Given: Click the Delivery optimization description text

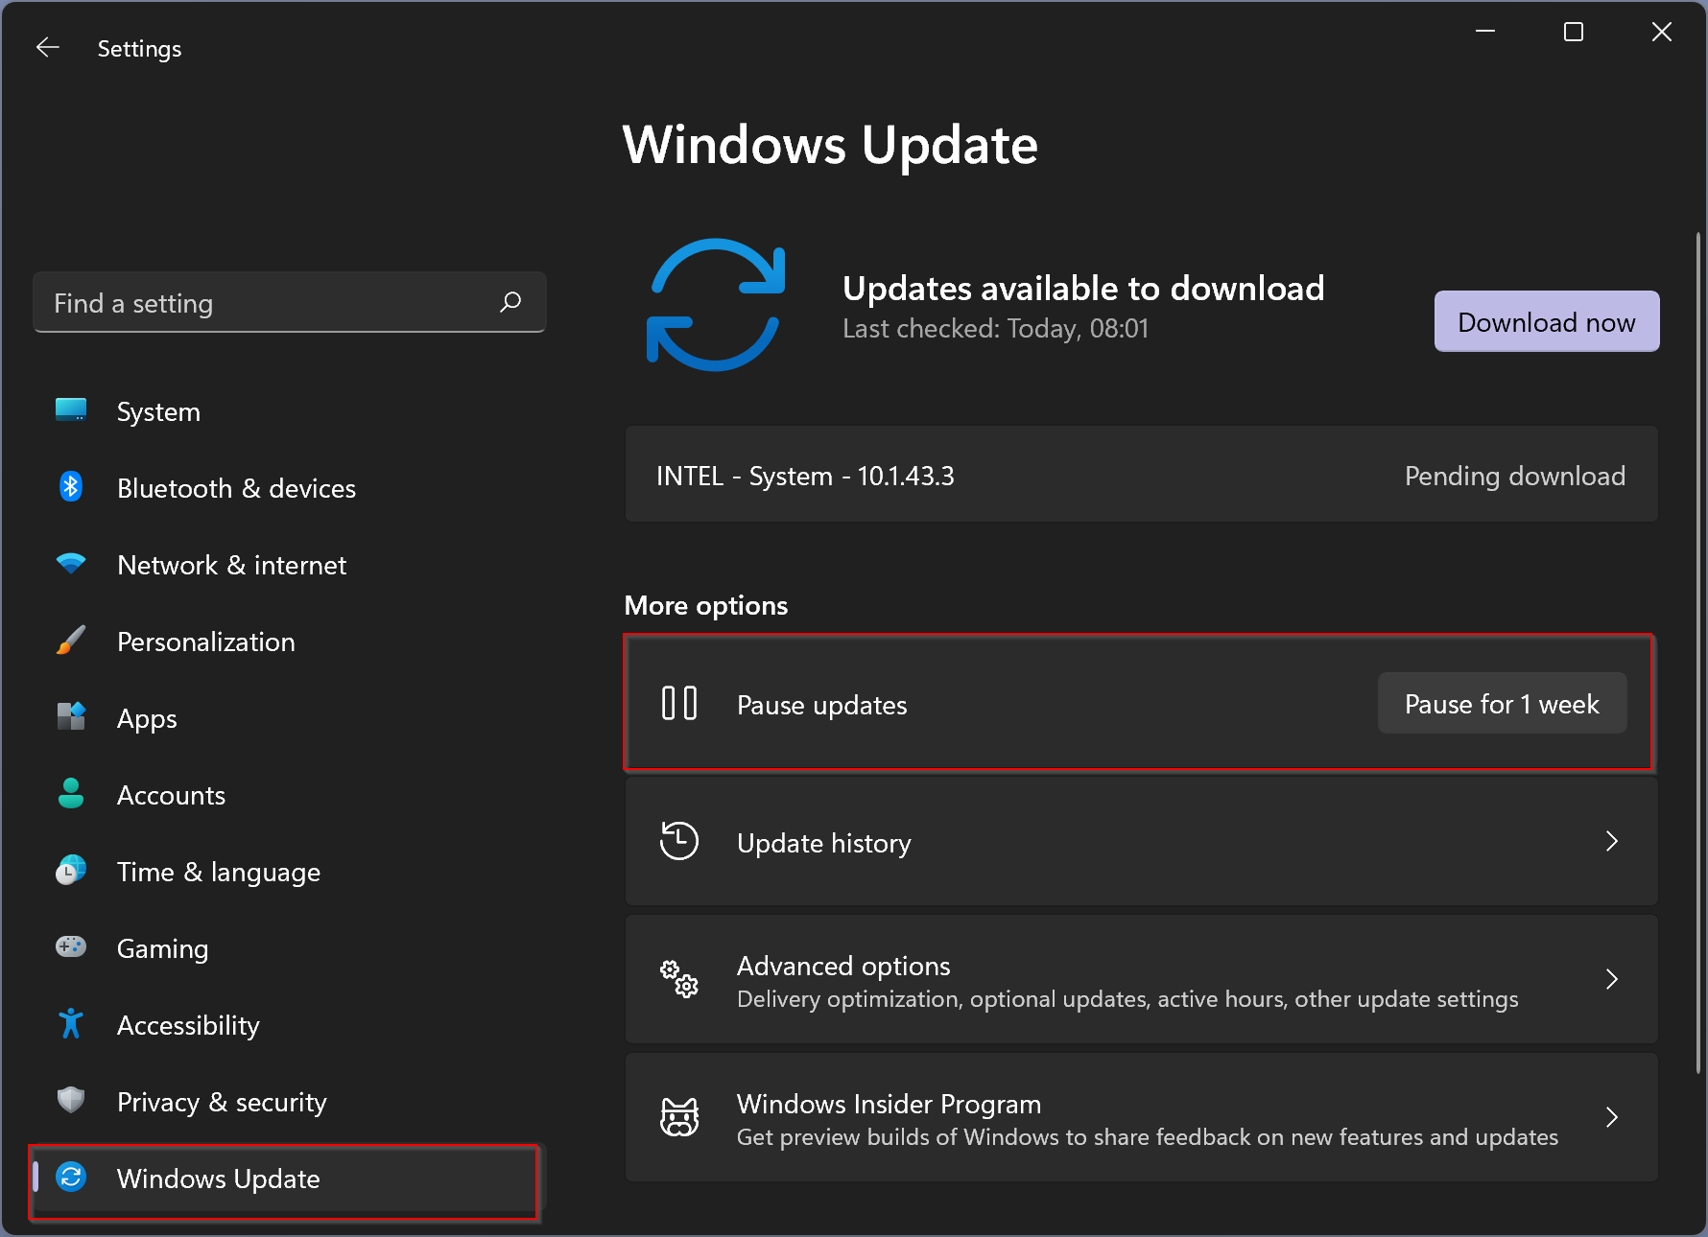Looking at the screenshot, I should (1127, 999).
